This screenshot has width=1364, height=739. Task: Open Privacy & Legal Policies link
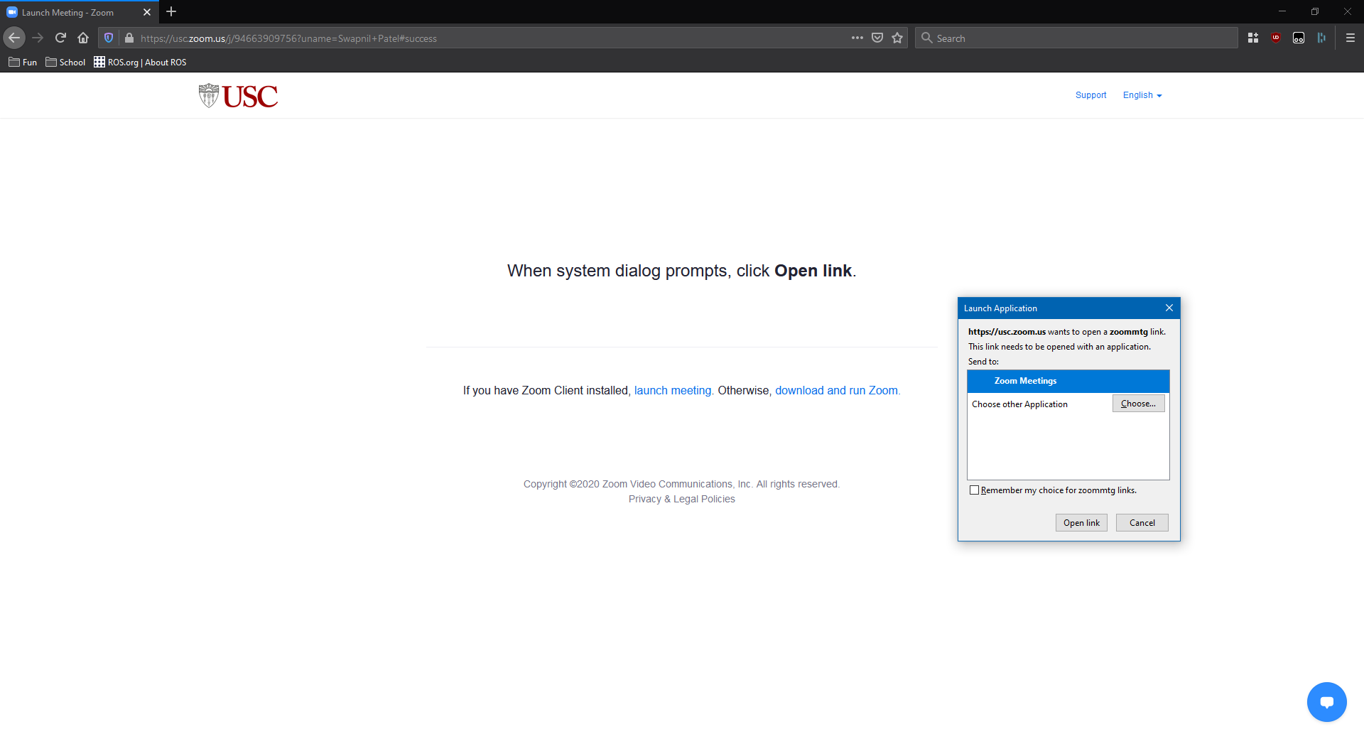point(682,500)
